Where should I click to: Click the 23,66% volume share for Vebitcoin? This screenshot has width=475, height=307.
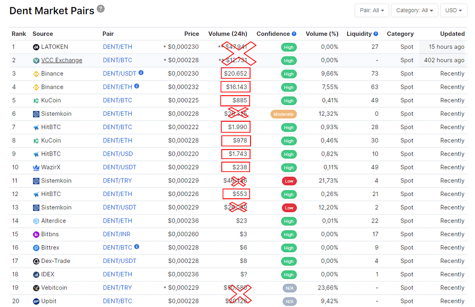tap(328, 288)
